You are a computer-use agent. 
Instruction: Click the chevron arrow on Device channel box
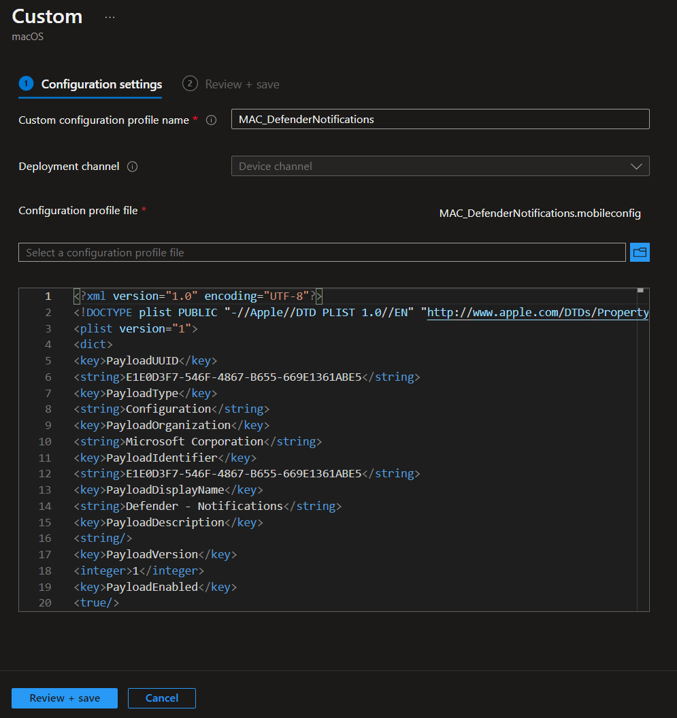(x=636, y=167)
